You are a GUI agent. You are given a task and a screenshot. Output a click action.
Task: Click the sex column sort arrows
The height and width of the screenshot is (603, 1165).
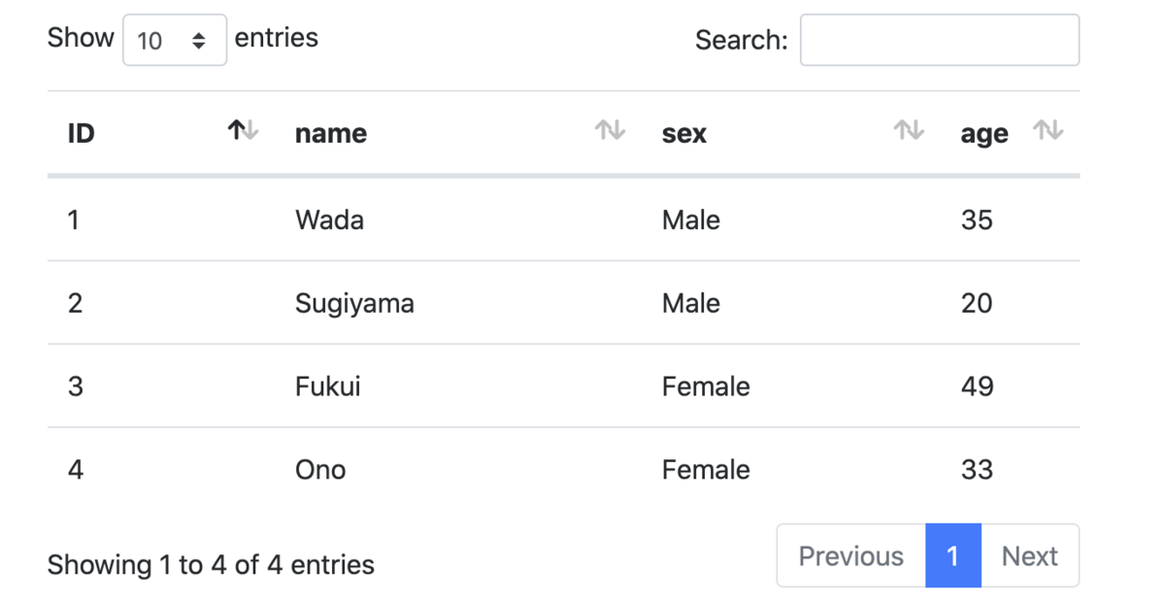coord(909,130)
